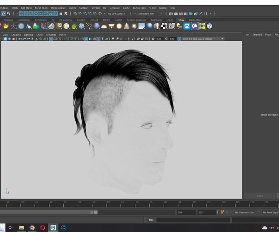Click the purple Chaos Cosmos shelf icon
The width and height of the screenshot is (279, 232).
[x=194, y=26]
